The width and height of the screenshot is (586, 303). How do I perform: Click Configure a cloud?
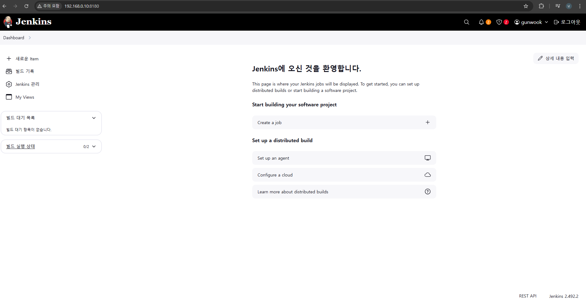[x=344, y=175]
